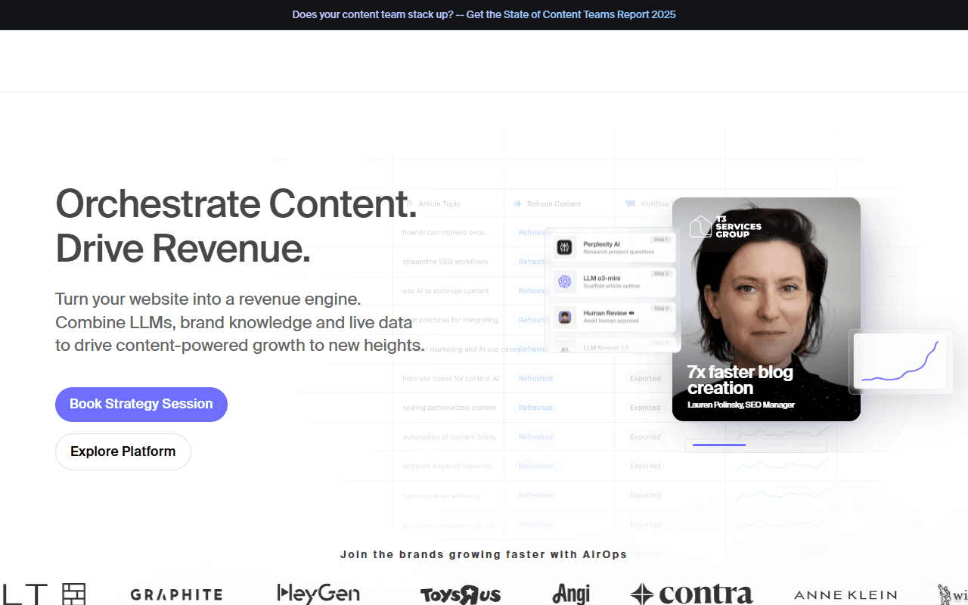Click the 'Lauren Polinsky, SEO Manager' caption
Viewport: 968px width, 605px height.
[x=741, y=405]
